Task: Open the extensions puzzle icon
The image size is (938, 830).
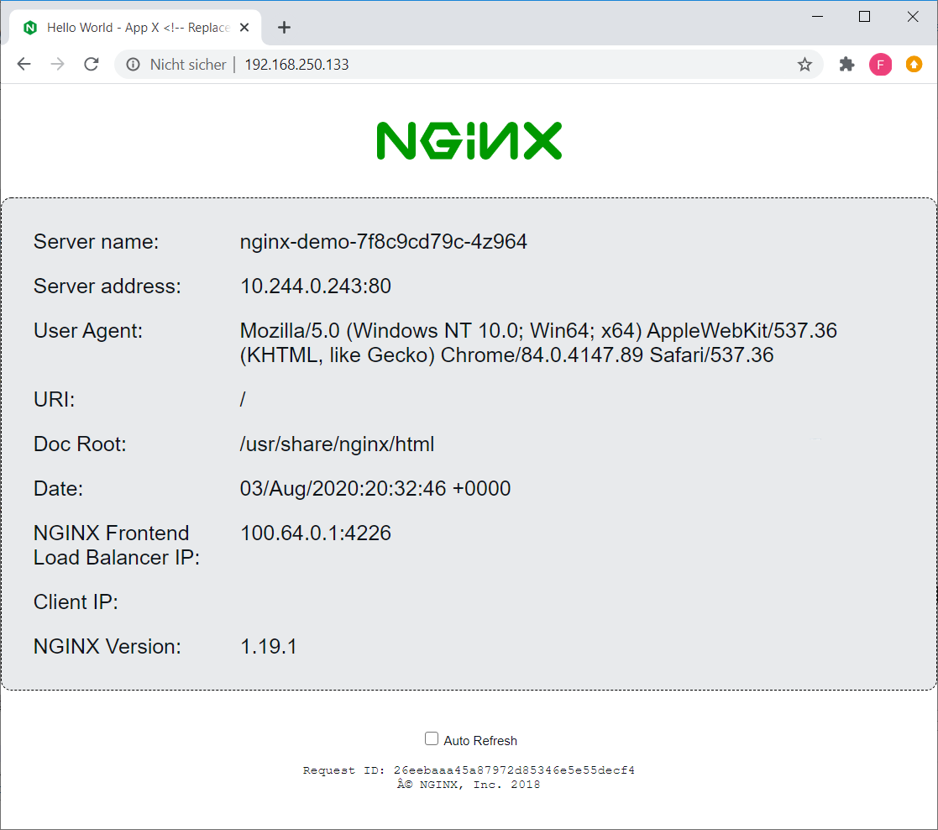Action: [x=846, y=64]
